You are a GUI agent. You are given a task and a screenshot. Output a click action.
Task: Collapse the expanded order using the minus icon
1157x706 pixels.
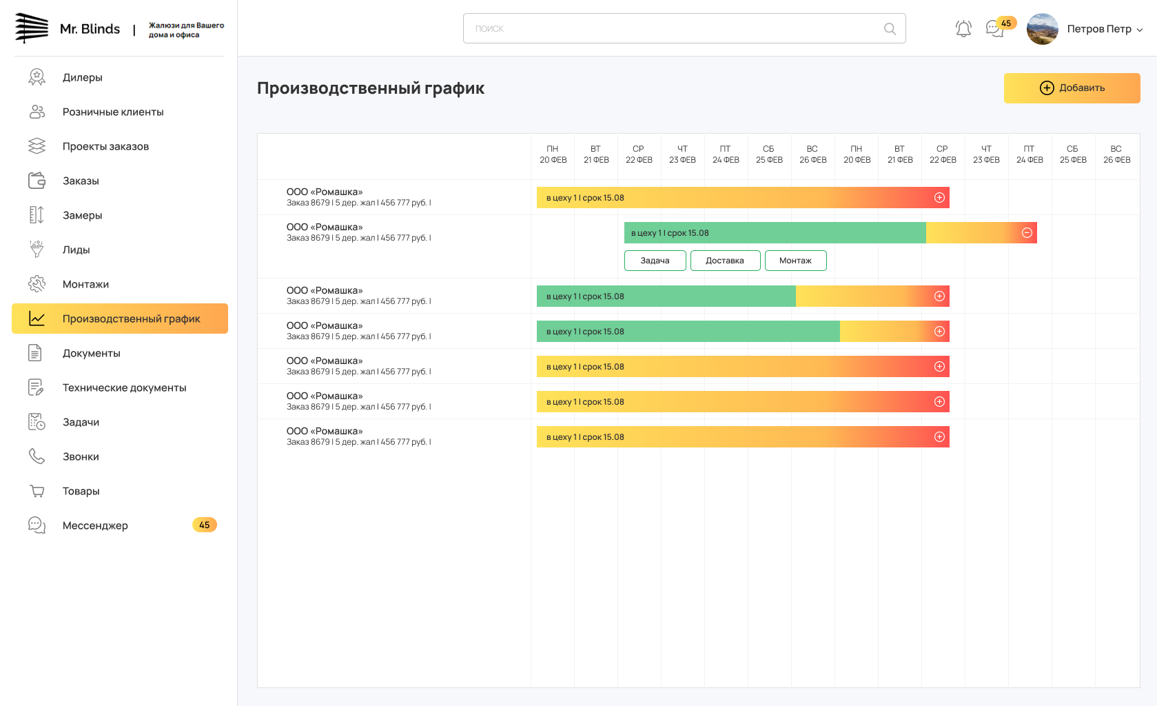point(1027,233)
